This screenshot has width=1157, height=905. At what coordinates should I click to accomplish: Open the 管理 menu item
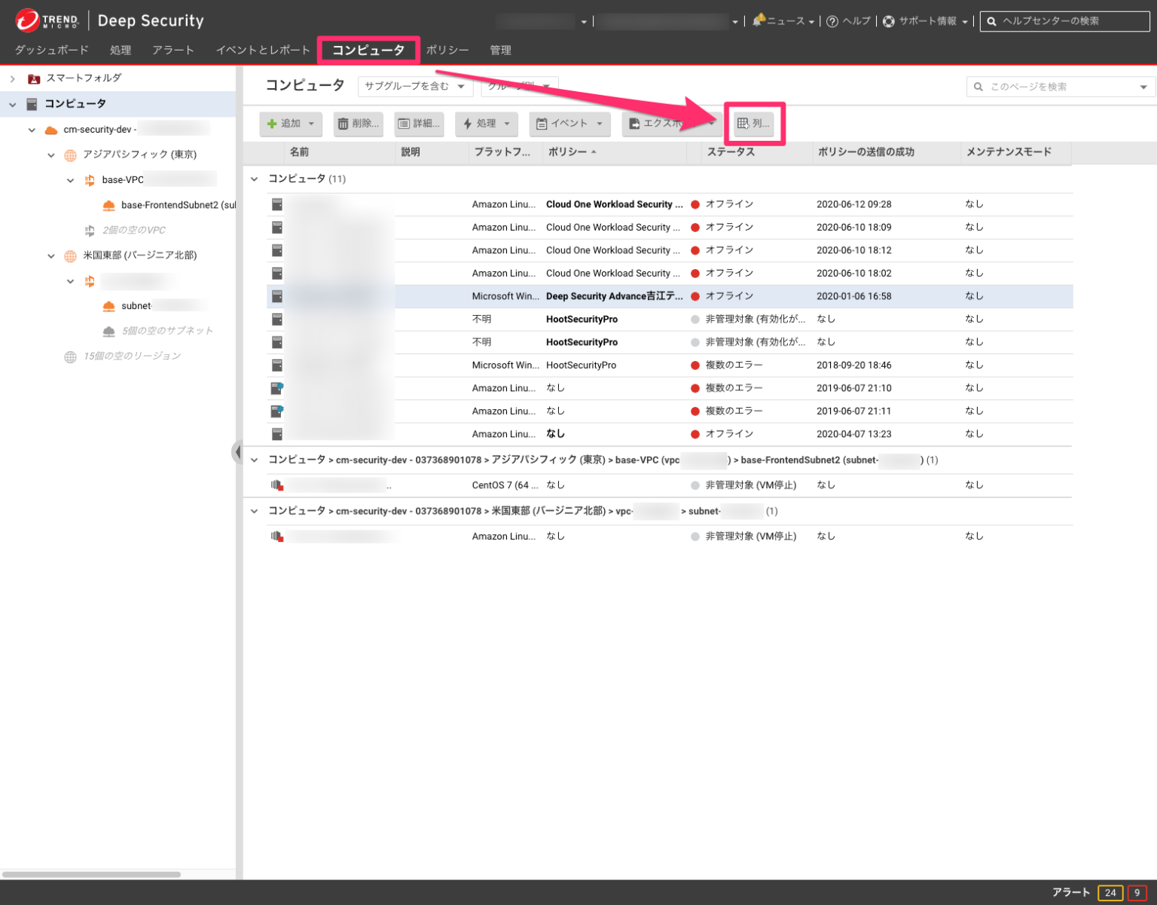[500, 50]
